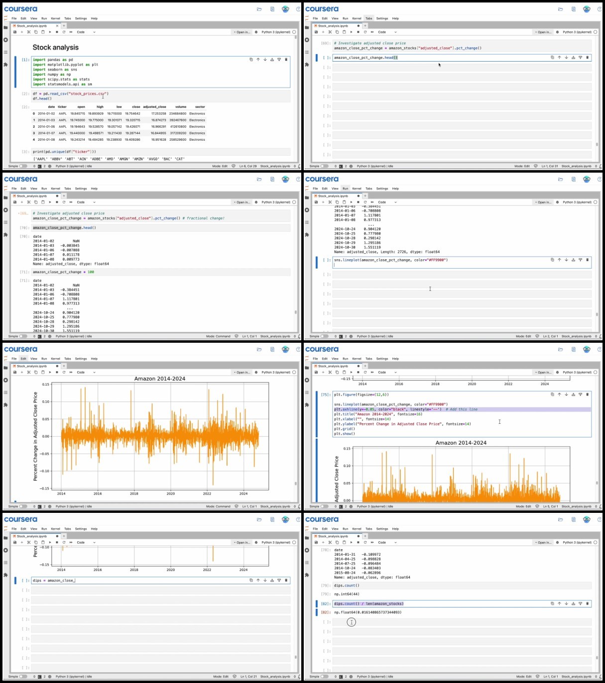This screenshot has width=605, height=683.
Task: Open the Code cell-type dropdown above the Stock analysis heading
Action: pos(86,32)
